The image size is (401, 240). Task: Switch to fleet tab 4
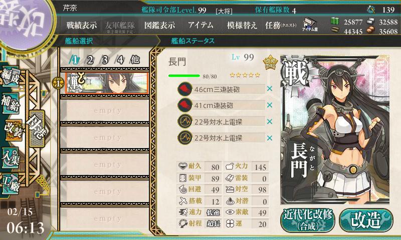coord(120,60)
